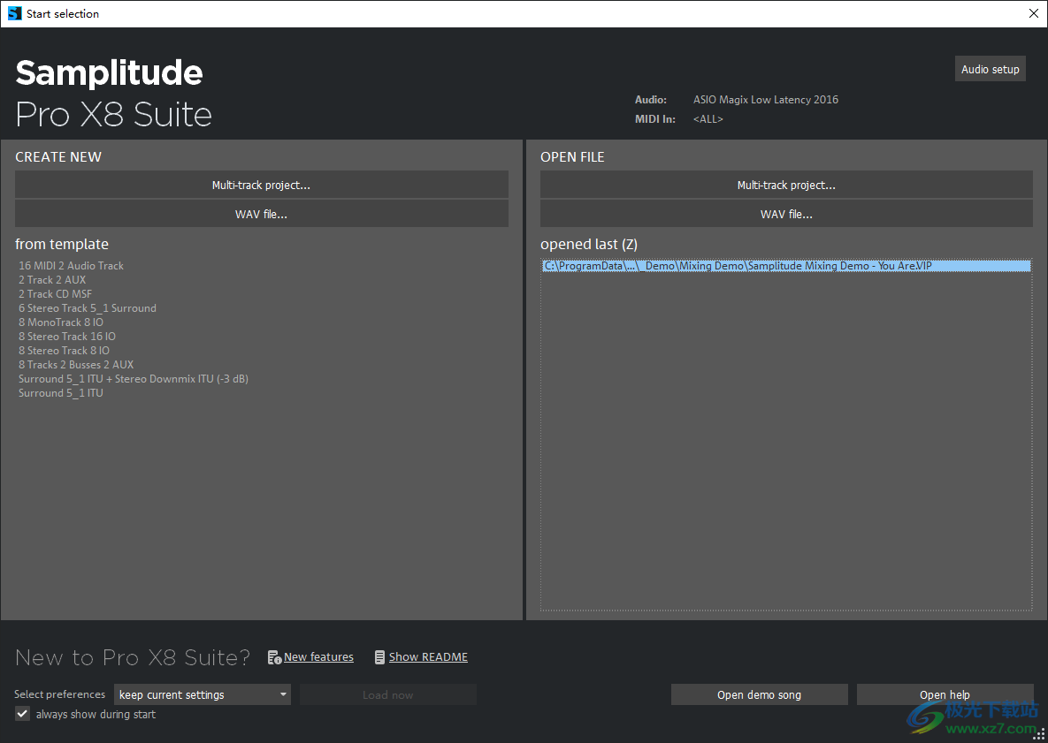
Task: Select template 6 Stereo Track 5_1 Surround
Action: click(88, 307)
